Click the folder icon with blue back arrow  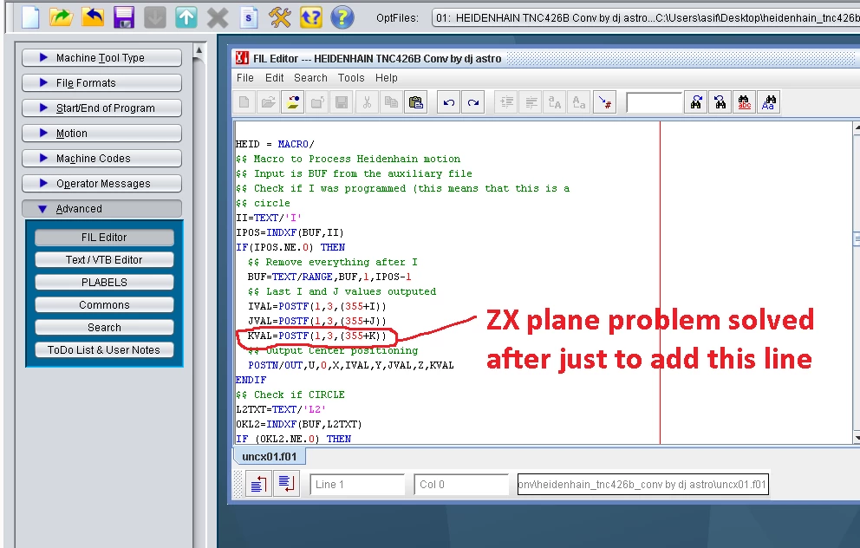point(92,17)
